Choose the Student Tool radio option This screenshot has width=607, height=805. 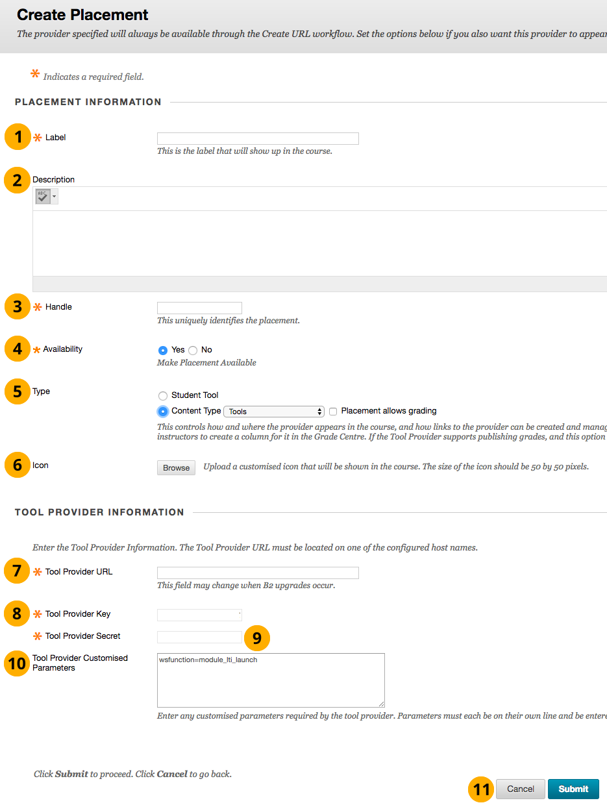click(x=163, y=395)
